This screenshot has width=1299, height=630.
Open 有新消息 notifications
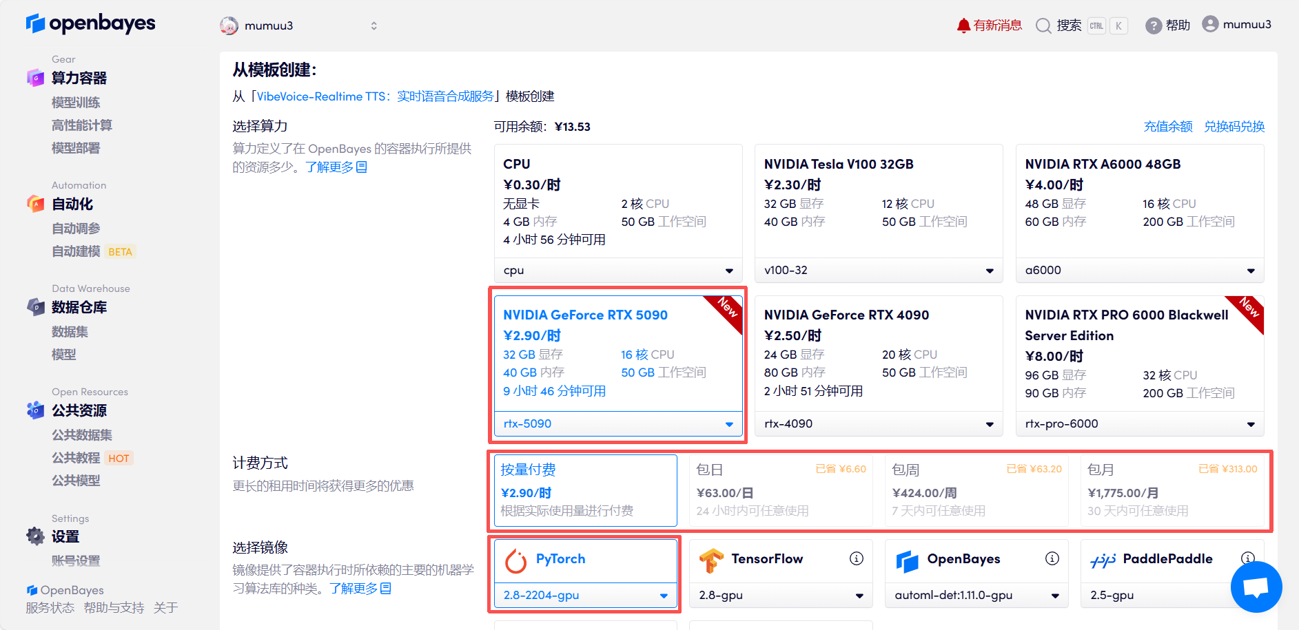[997, 25]
